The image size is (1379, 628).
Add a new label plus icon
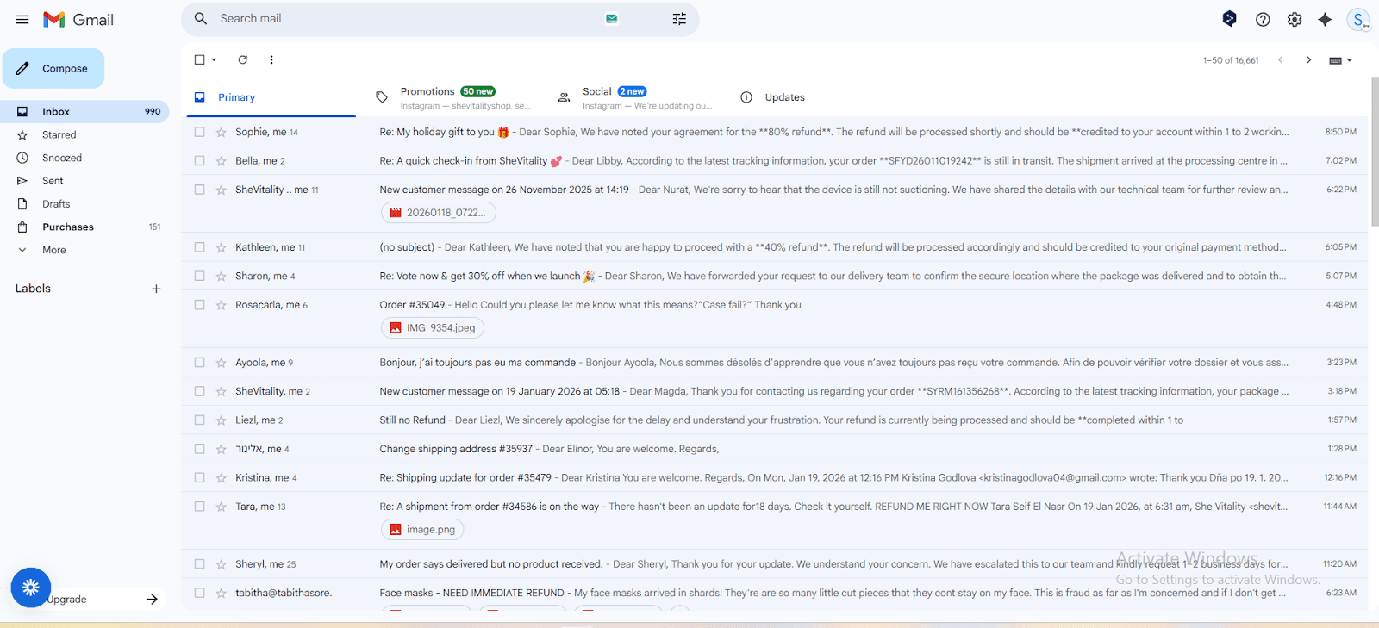pyautogui.click(x=156, y=289)
